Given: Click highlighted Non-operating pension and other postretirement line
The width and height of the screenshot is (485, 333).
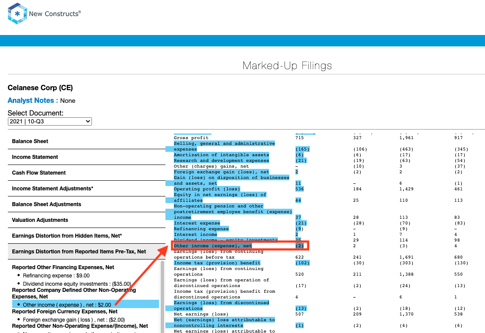Looking at the screenshot, I should tap(233, 212).
